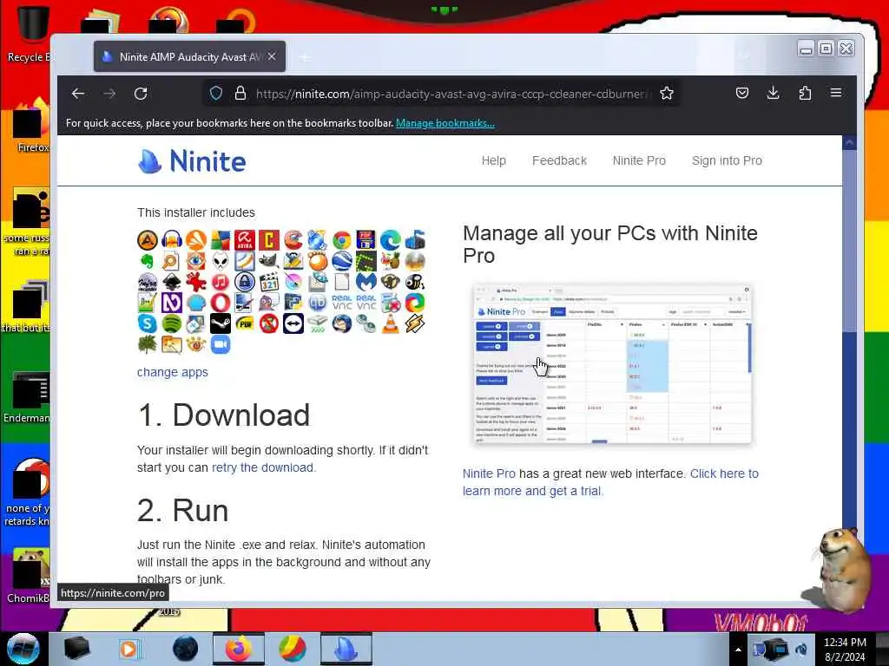Open the Firefox downloads panel
This screenshot has height=666, width=889.
click(774, 93)
